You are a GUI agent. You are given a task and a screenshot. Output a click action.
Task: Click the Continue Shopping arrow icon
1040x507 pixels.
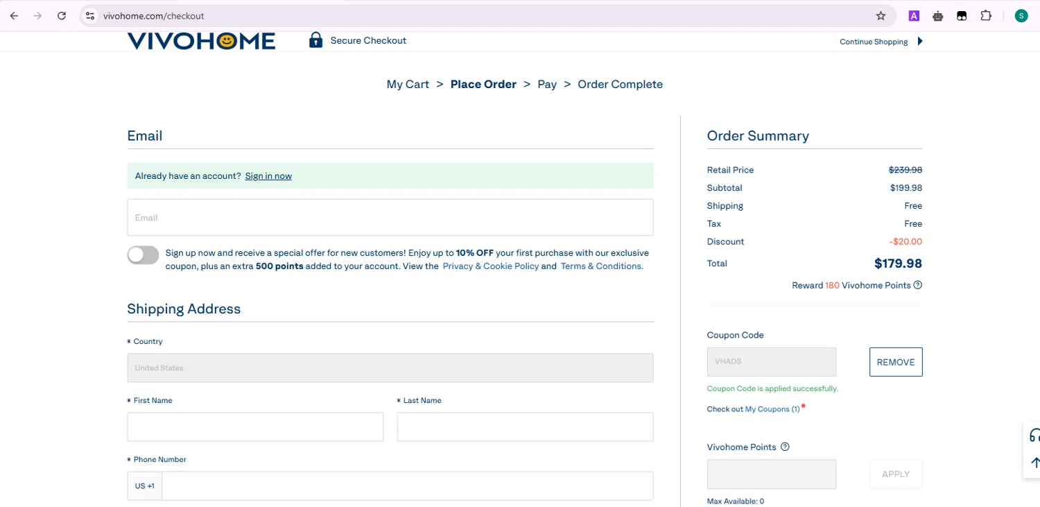click(x=920, y=42)
